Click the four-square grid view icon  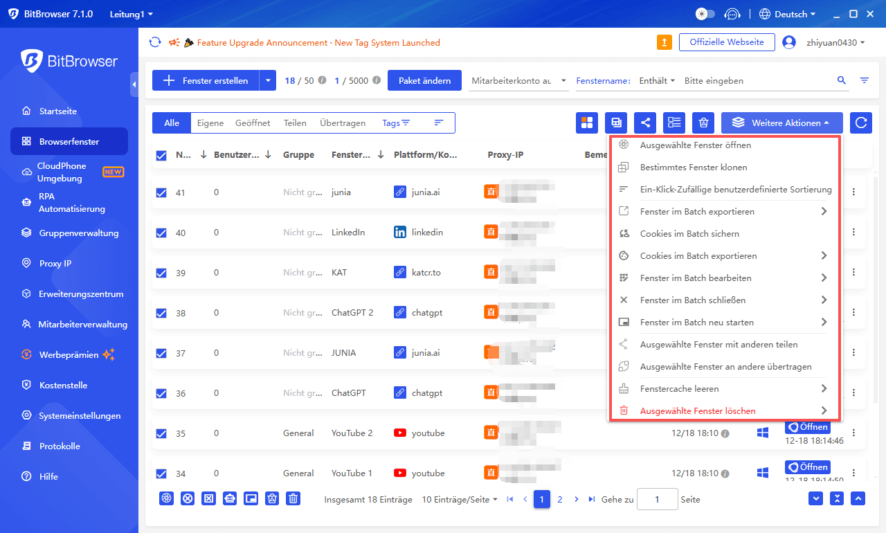(587, 123)
